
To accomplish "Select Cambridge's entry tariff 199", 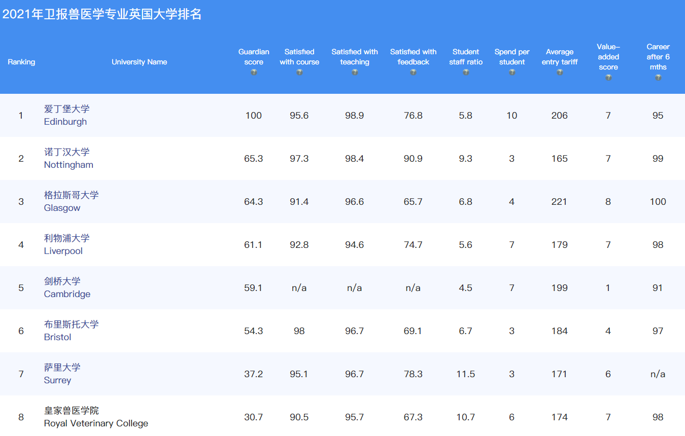I will pos(560,288).
